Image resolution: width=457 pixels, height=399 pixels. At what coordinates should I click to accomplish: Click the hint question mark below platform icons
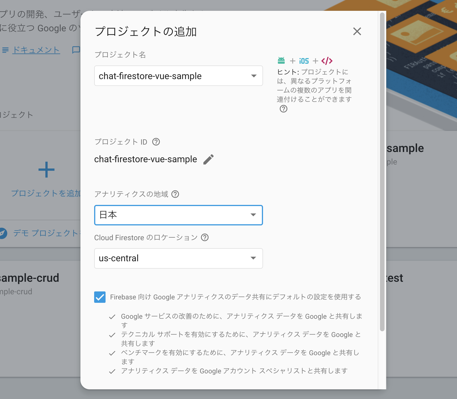point(283,109)
